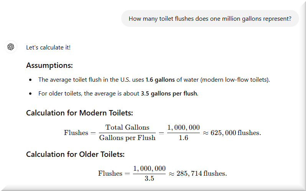Click the bullet dot before "The average toilet flush"
Screen dimensions: 306x191
coord(31,80)
